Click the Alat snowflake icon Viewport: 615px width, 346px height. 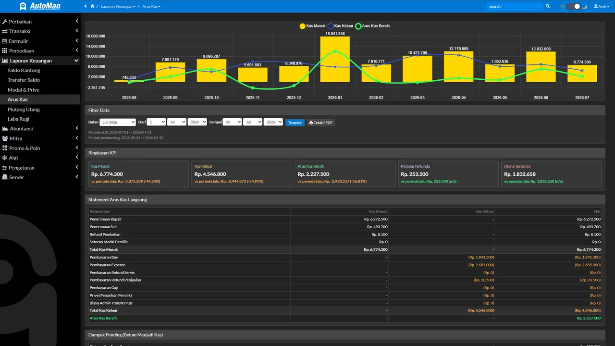(x=5, y=158)
